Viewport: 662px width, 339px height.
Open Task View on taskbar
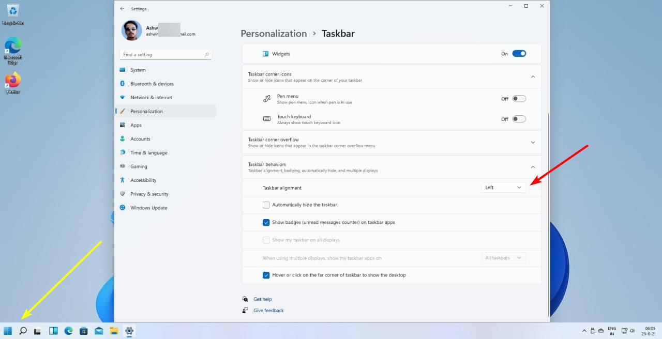[38, 331]
